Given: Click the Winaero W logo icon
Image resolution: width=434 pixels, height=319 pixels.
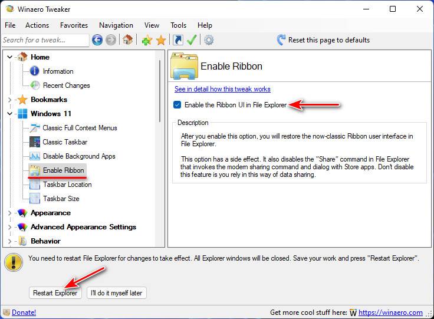Looking at the screenshot, I should (x=353, y=313).
